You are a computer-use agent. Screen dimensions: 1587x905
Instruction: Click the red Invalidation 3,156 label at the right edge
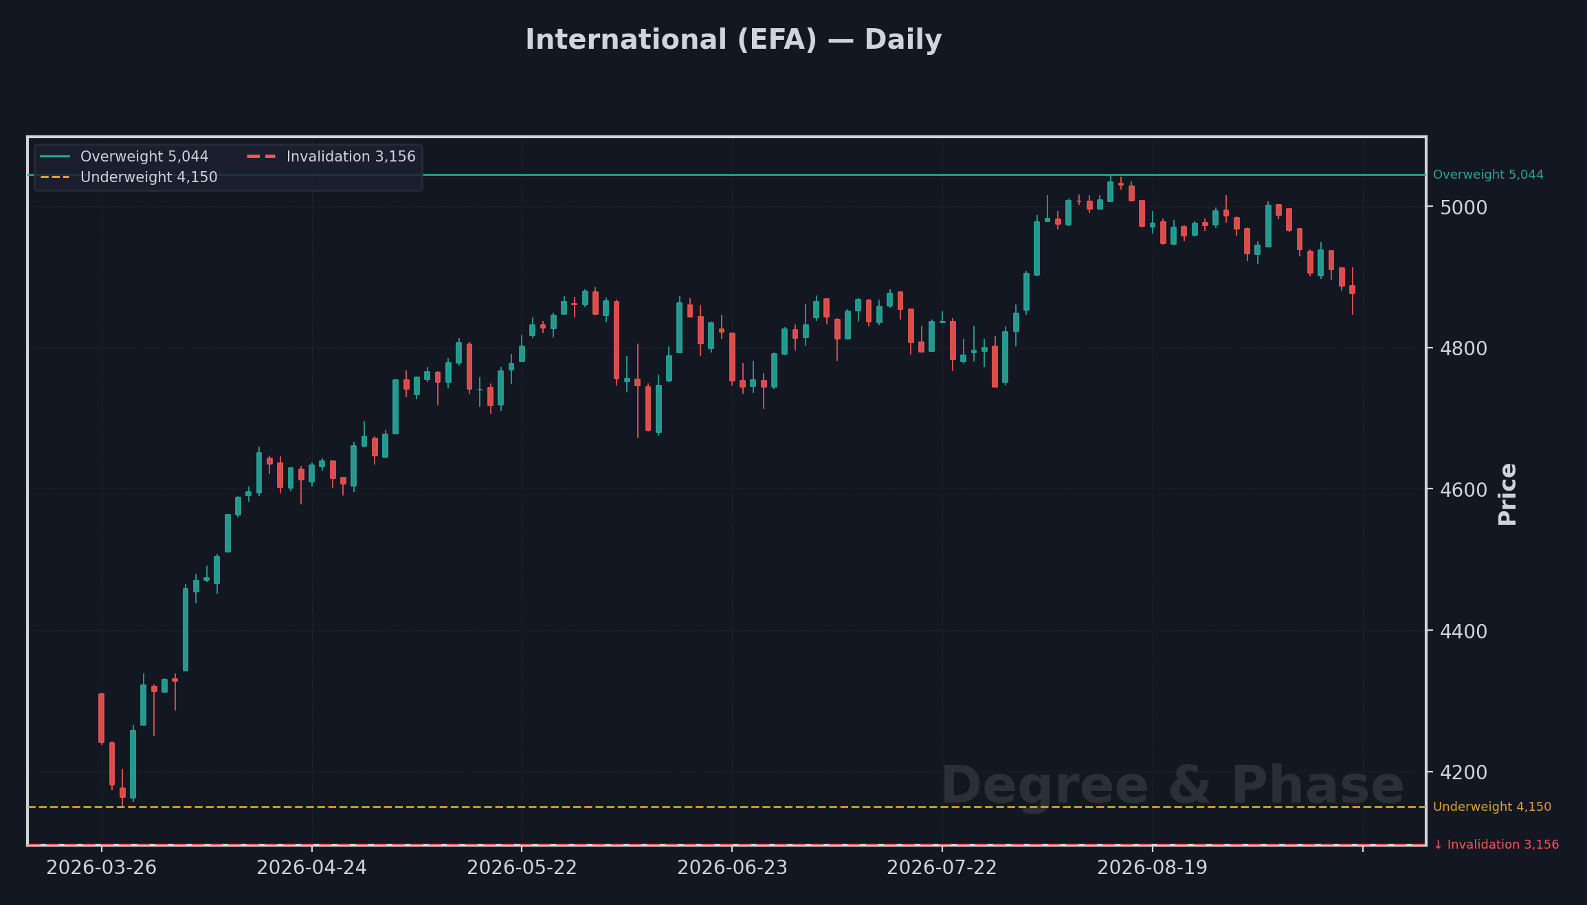(1496, 845)
